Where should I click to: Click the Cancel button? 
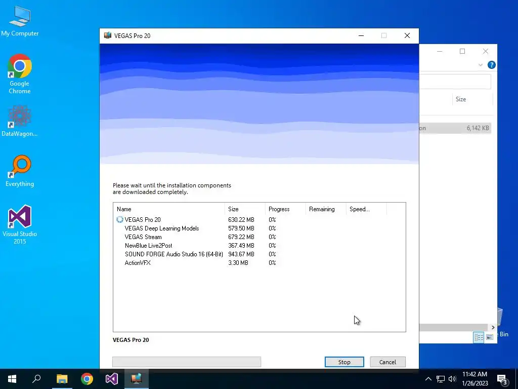pos(387,362)
